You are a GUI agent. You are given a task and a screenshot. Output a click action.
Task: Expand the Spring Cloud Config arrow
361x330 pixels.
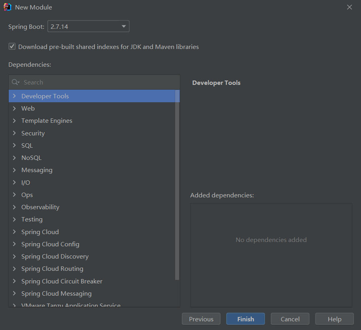pyautogui.click(x=14, y=244)
